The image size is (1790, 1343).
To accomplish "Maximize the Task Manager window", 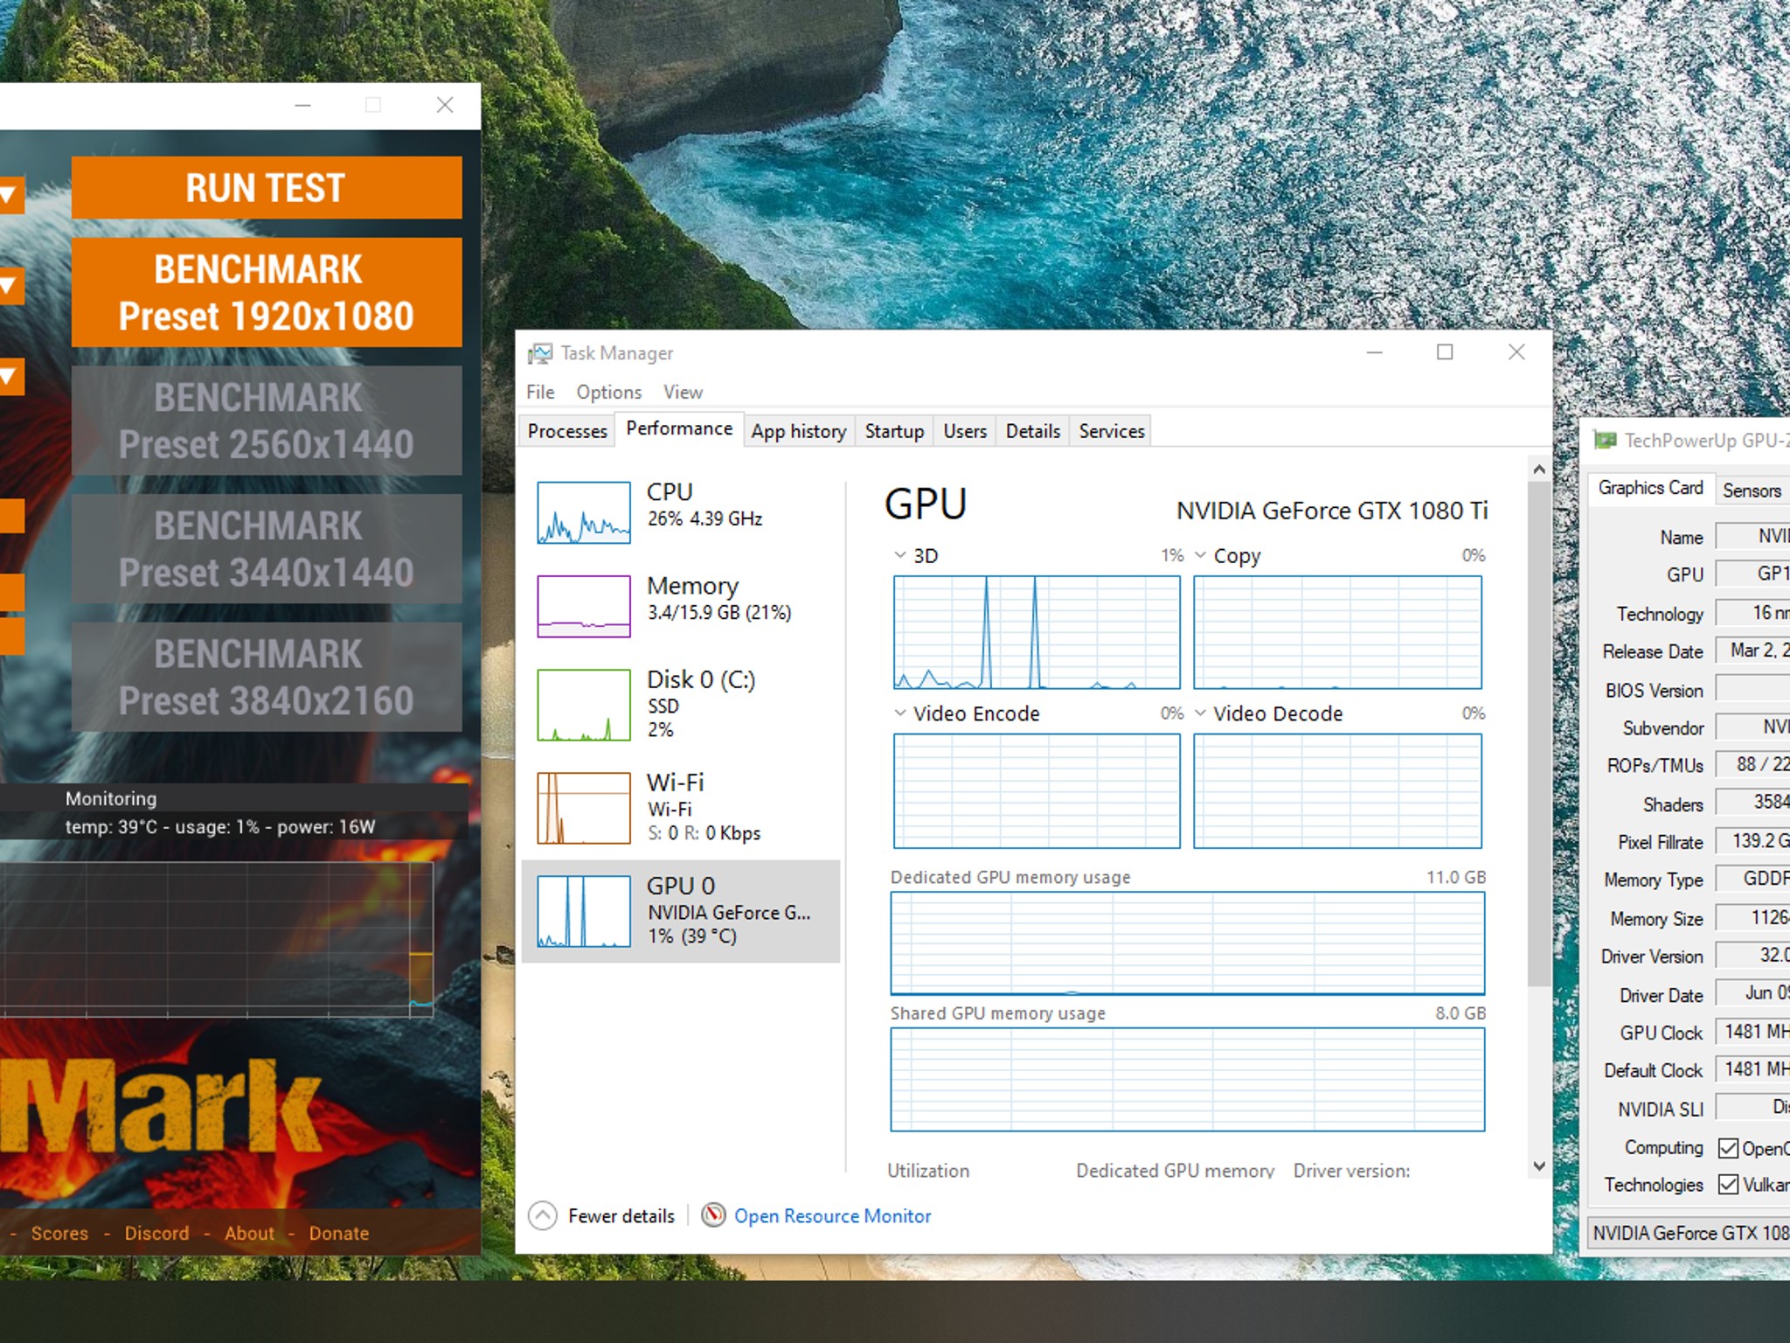I will pyautogui.click(x=1445, y=352).
